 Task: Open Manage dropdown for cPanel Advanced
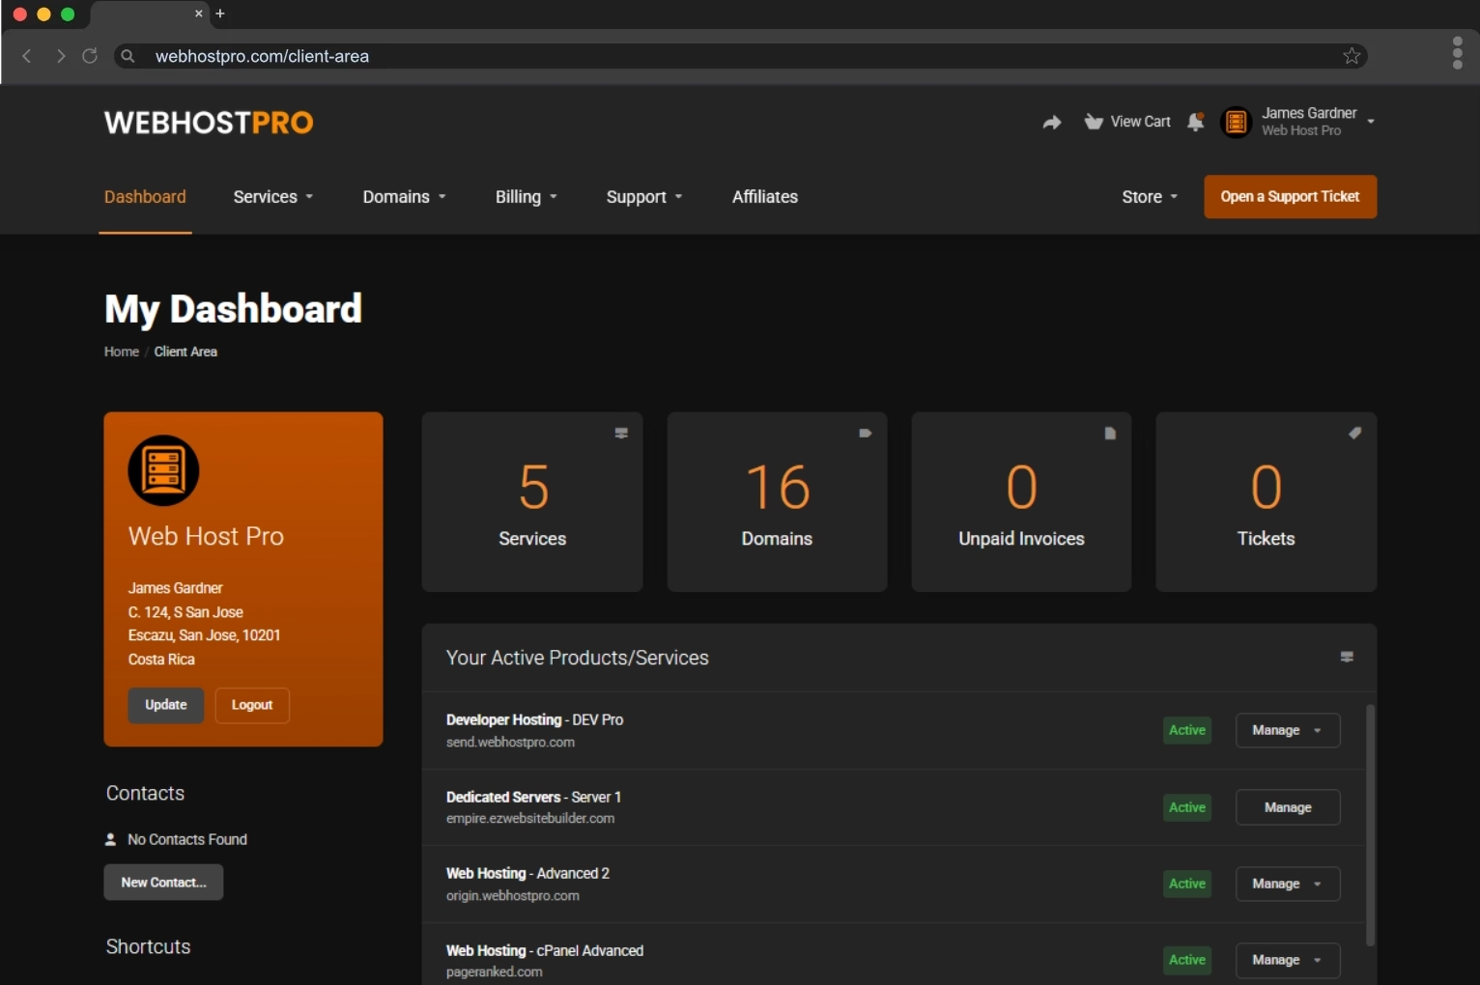click(1288, 960)
